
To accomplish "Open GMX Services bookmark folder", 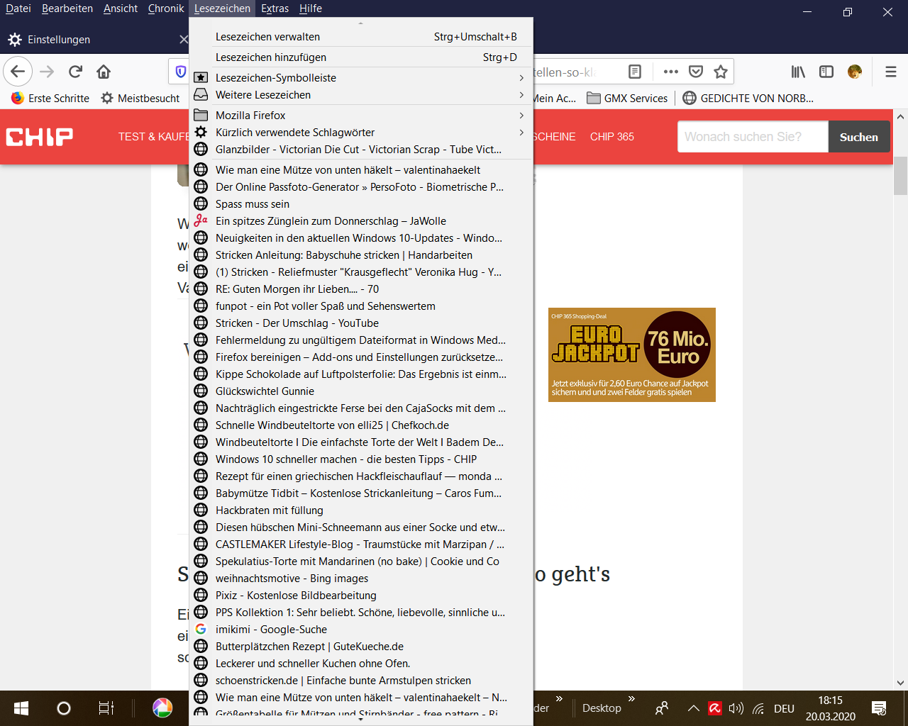I will tap(628, 99).
